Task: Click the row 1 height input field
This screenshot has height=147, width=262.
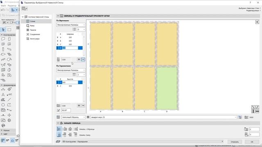Action: click(x=70, y=82)
